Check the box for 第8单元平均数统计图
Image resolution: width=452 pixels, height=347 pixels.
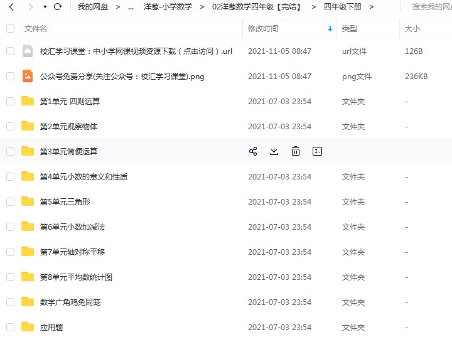click(11, 277)
